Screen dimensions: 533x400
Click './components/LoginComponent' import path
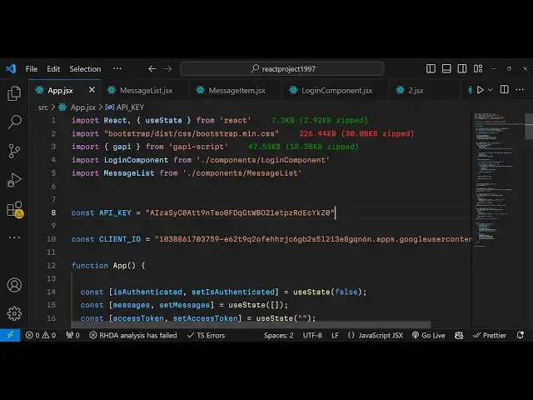(263, 160)
